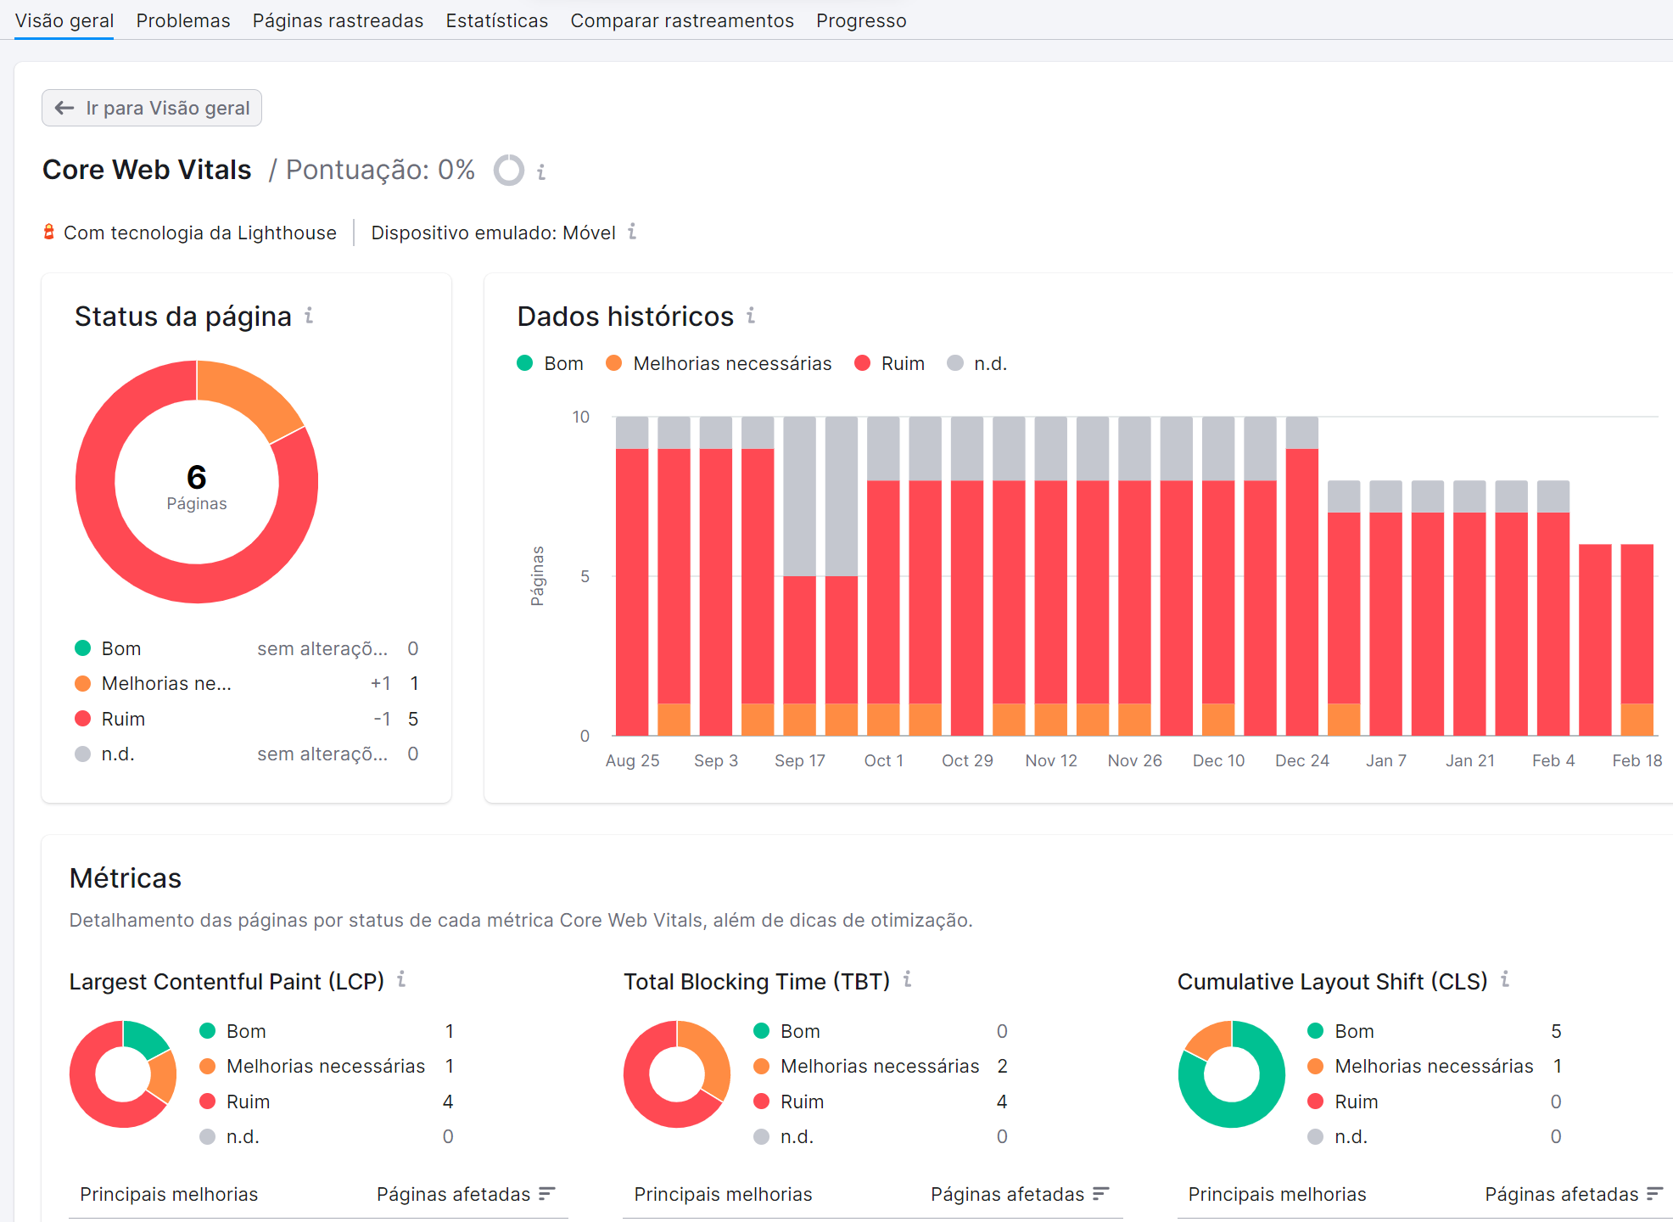The image size is (1673, 1222).
Task: Click Melhorias necessárias value 2 under TBT
Action: [x=1002, y=1066]
